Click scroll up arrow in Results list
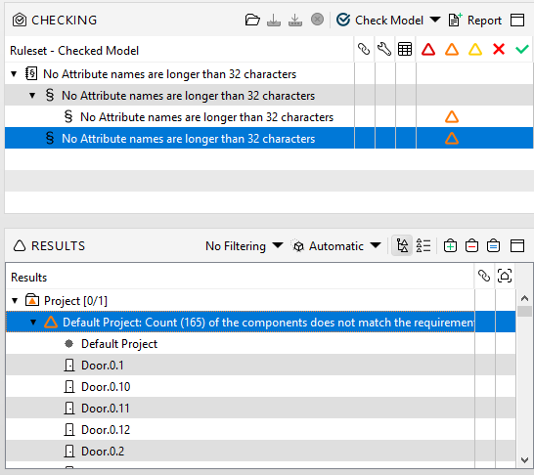Screen dimensions: 534x475 coord(524,298)
